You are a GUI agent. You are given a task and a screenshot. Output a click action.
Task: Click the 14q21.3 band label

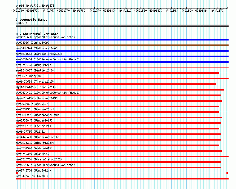coord(21,23)
